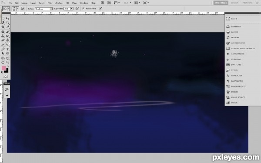Viewport: 261px width, 163px height.
Task: Show more workspaces via double-arrow
Action: (258, 3)
